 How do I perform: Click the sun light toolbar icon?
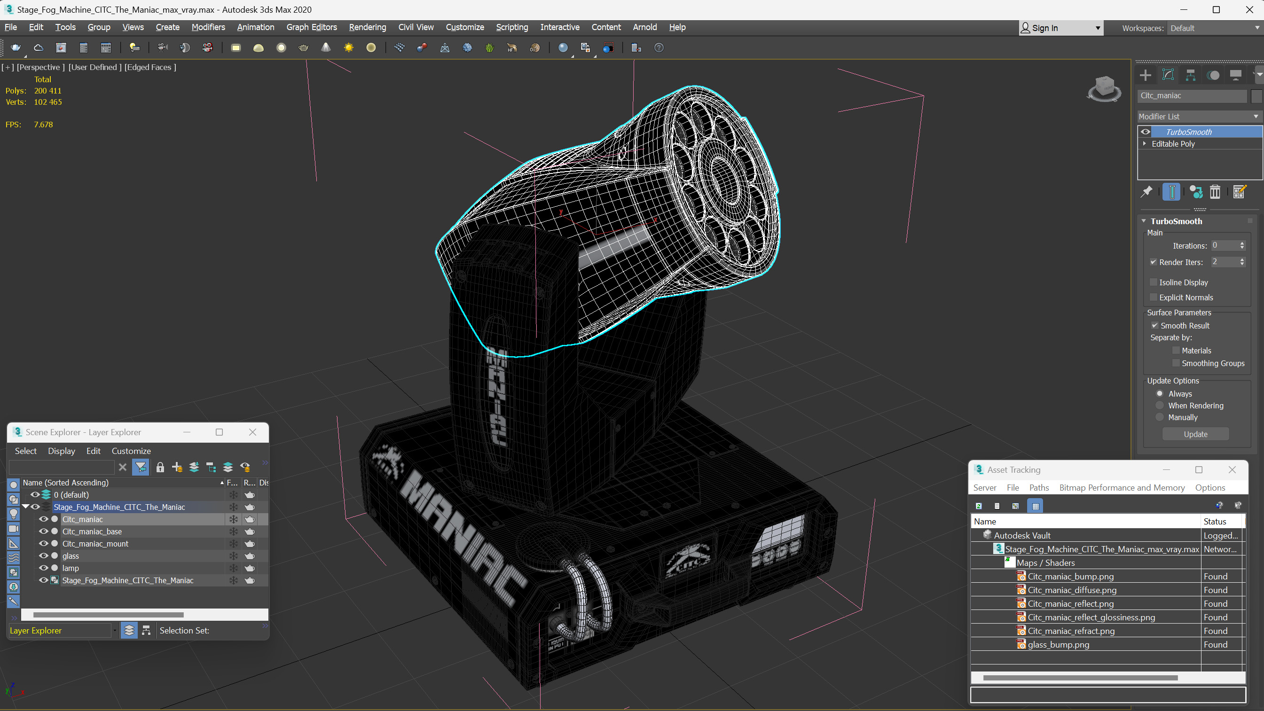click(348, 47)
